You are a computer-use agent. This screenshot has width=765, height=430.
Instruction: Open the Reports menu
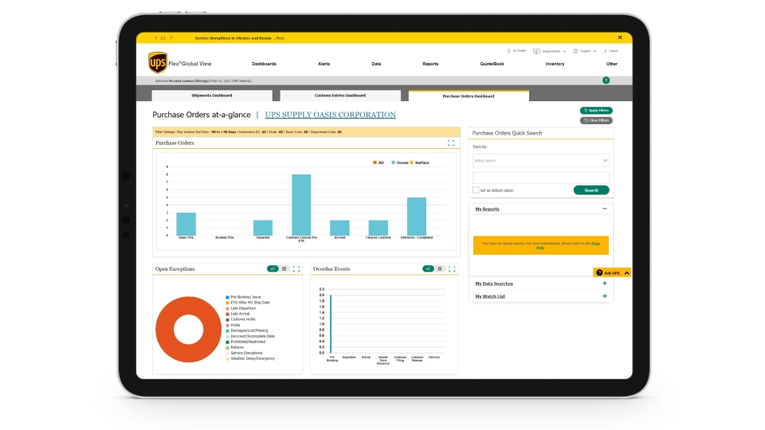pyautogui.click(x=430, y=64)
